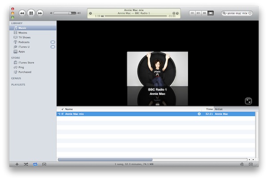Click the now-playing speaker icon in the Annie Mac mix row
This screenshot has height=180, width=268.
point(59,114)
